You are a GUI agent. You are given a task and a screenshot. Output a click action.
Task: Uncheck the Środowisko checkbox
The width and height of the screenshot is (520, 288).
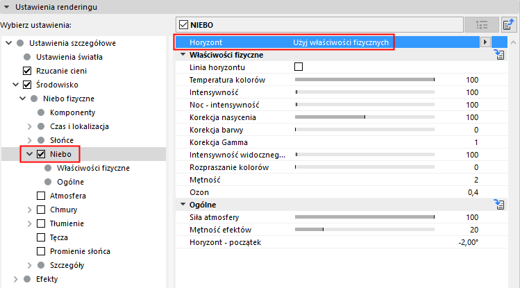click(27, 85)
